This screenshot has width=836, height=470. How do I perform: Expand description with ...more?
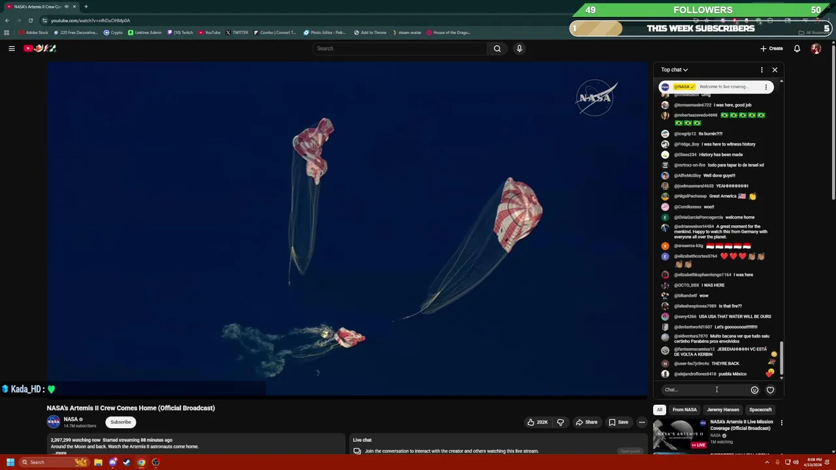tap(61, 453)
